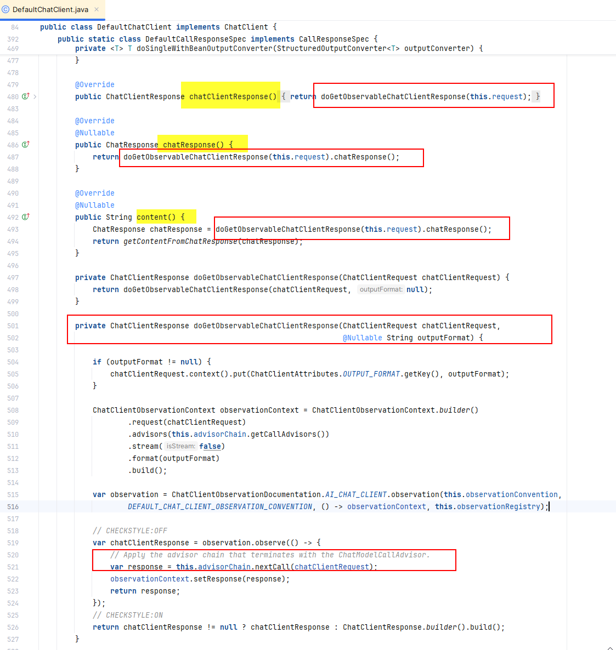Viewport: 616px width, 650px height.
Task: Click the outputFormat: inlay hint on line 498
Action: [x=381, y=289]
